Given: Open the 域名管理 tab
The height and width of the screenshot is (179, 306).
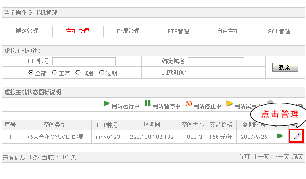Looking at the screenshot, I should click(27, 31).
